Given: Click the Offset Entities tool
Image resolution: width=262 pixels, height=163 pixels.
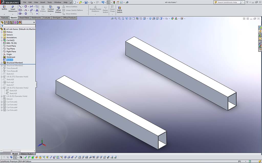Looking at the screenshot, I should [x=58, y=9].
